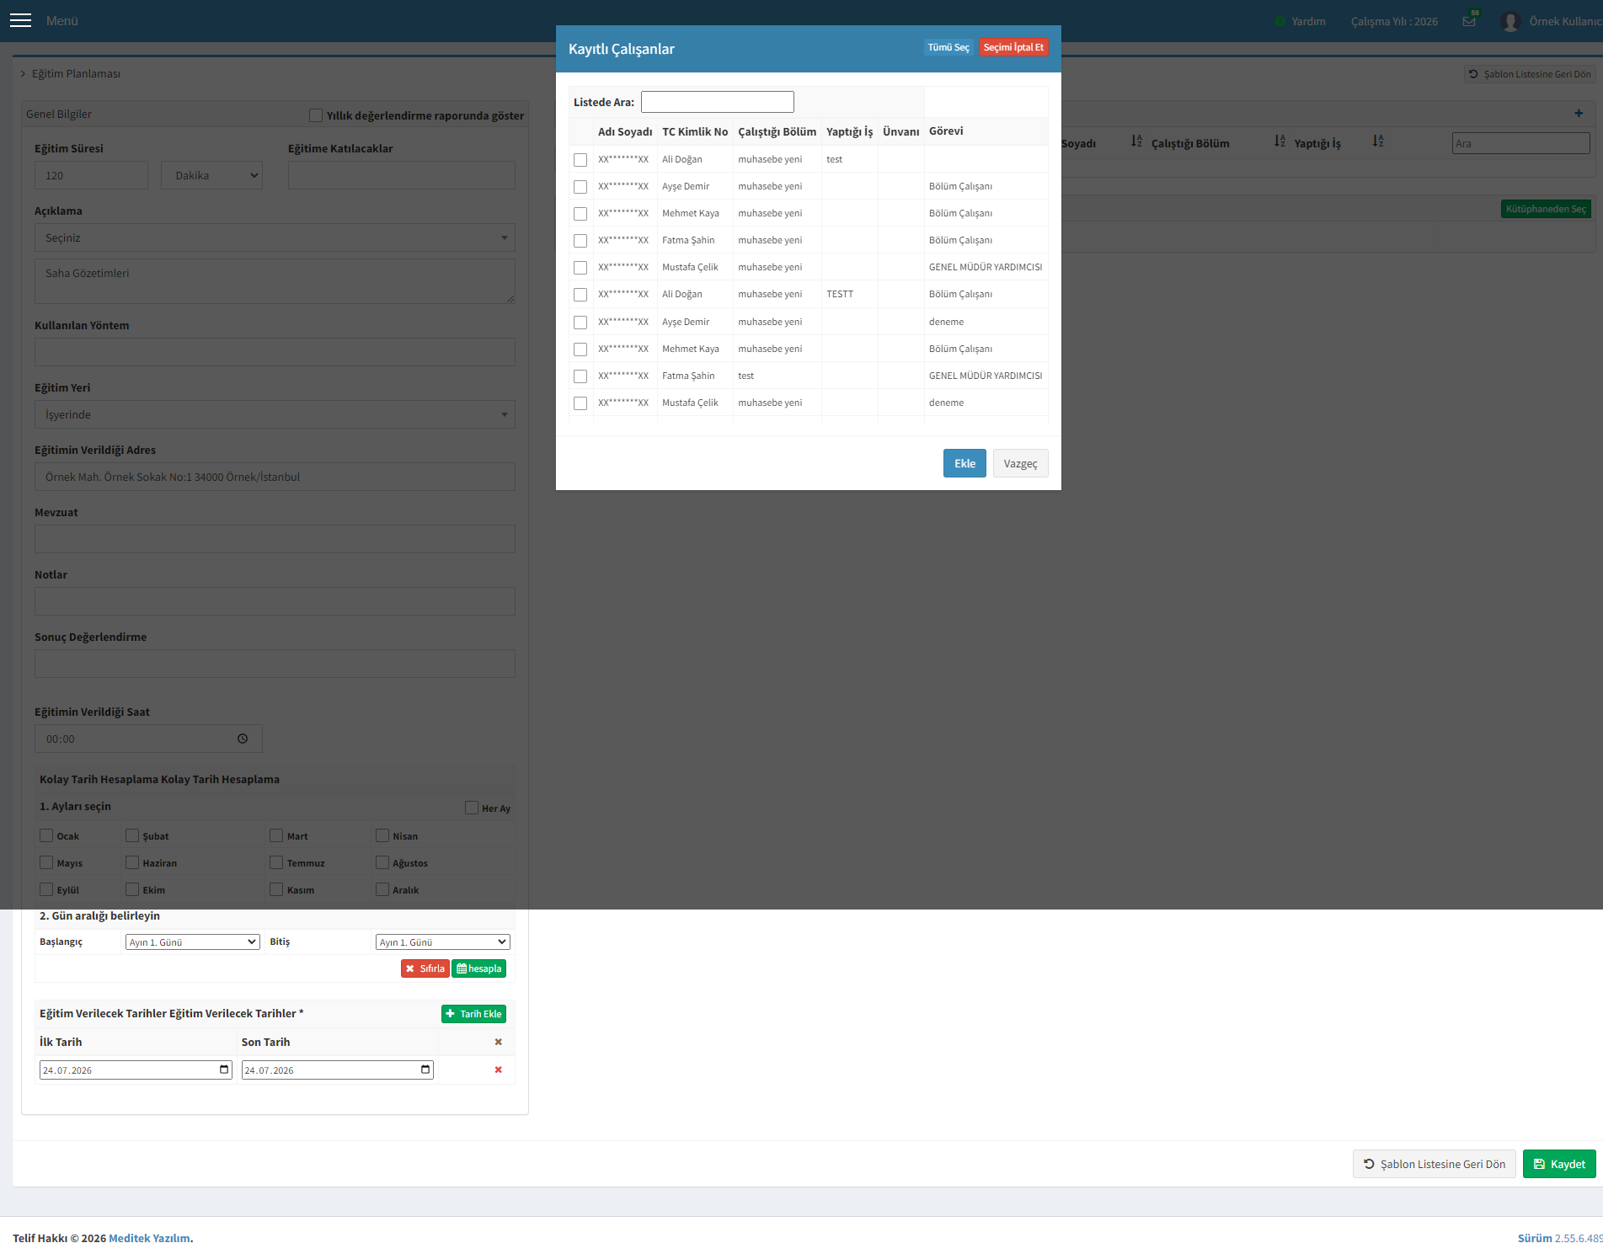Click the calendar icon in İlk Tarih field
The width and height of the screenshot is (1603, 1259).
224,1070
